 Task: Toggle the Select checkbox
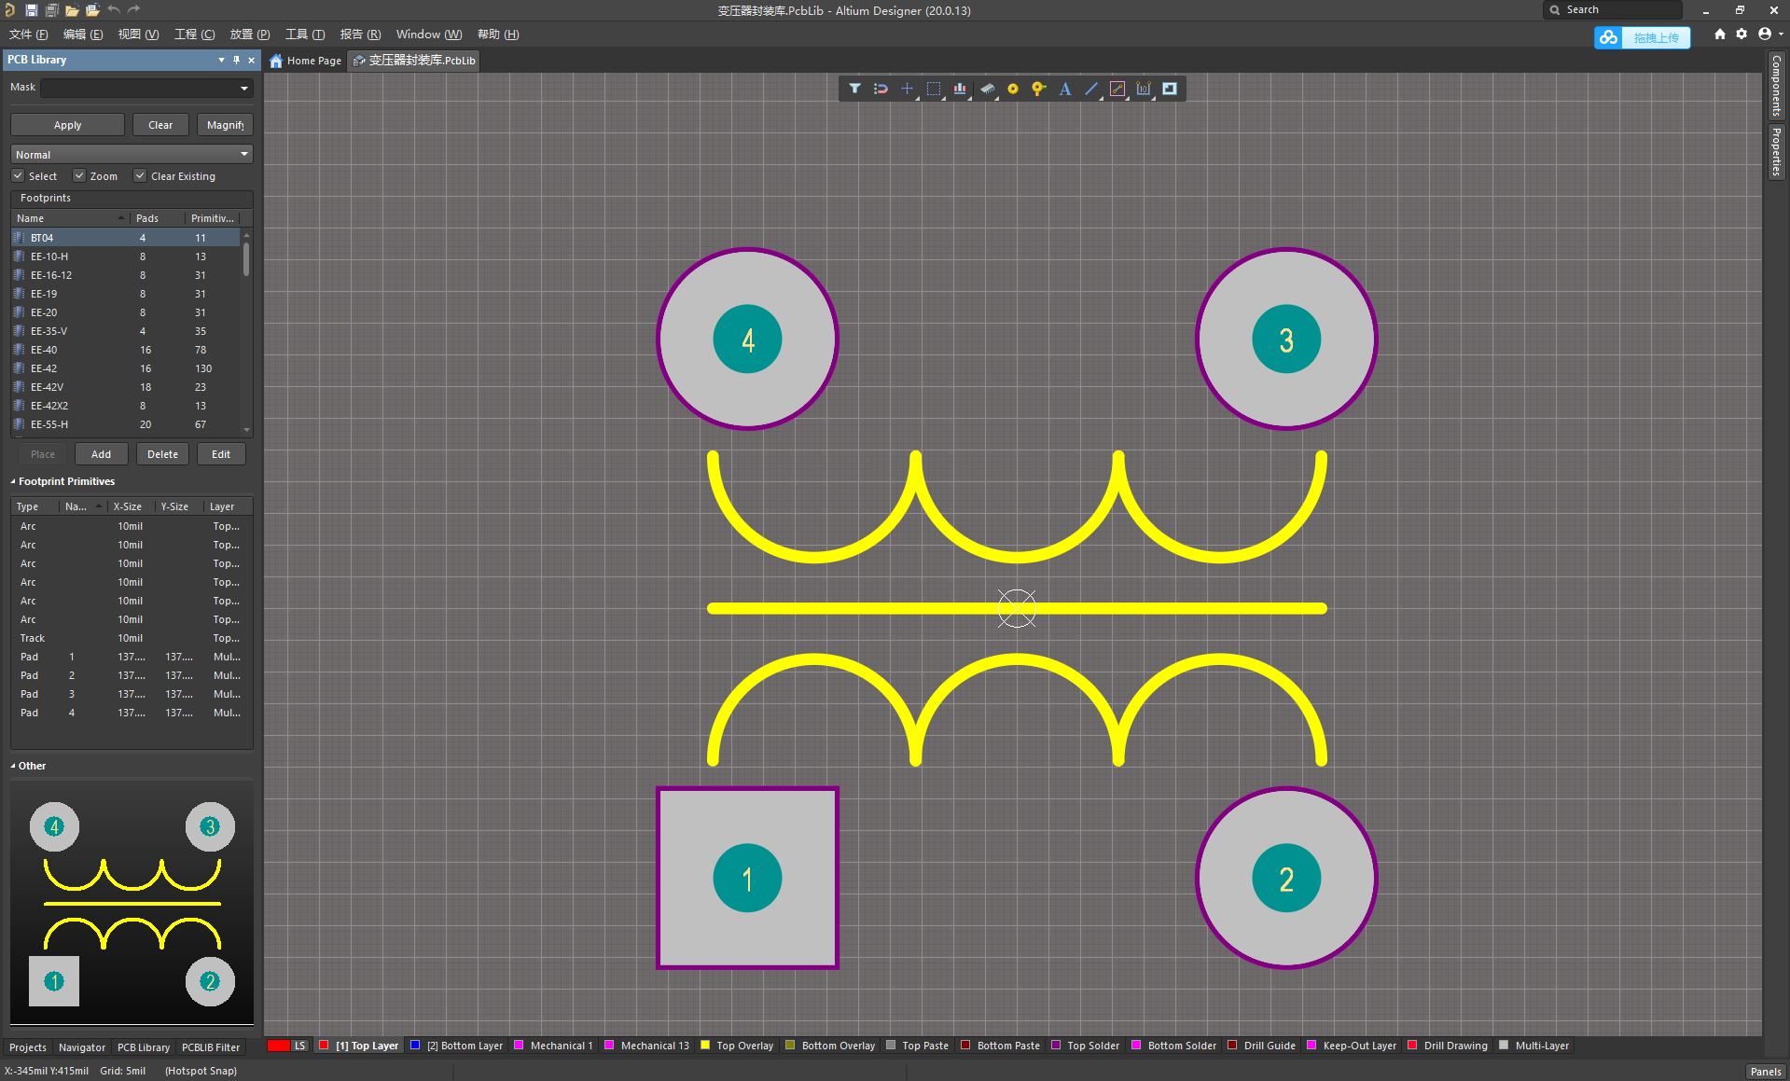tap(18, 175)
